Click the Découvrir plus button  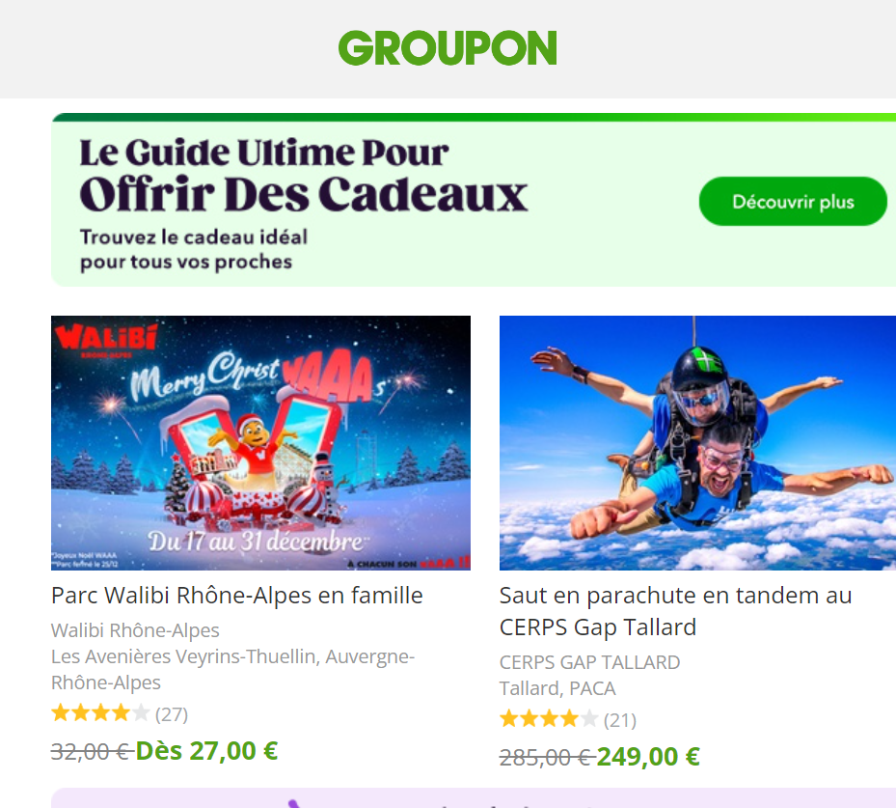[x=793, y=202]
